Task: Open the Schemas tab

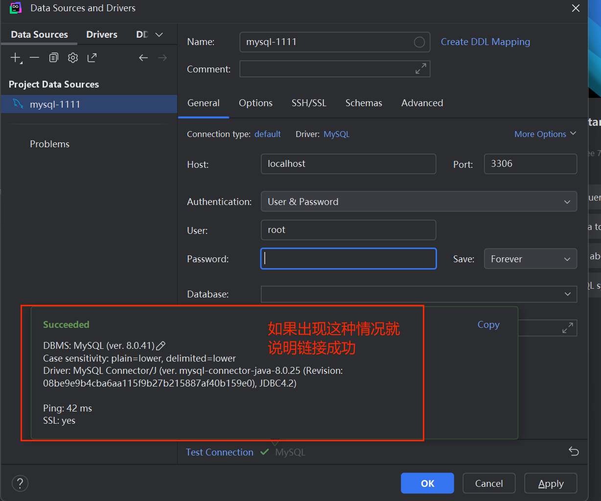Action: click(364, 103)
